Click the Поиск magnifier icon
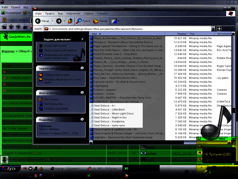238x179 pixels. click(x=79, y=21)
